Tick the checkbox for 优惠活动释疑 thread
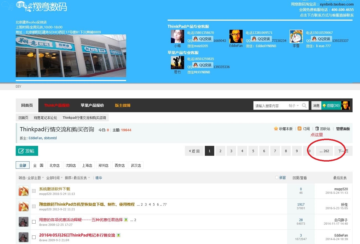The width and height of the screenshot is (360, 244). [34, 222]
